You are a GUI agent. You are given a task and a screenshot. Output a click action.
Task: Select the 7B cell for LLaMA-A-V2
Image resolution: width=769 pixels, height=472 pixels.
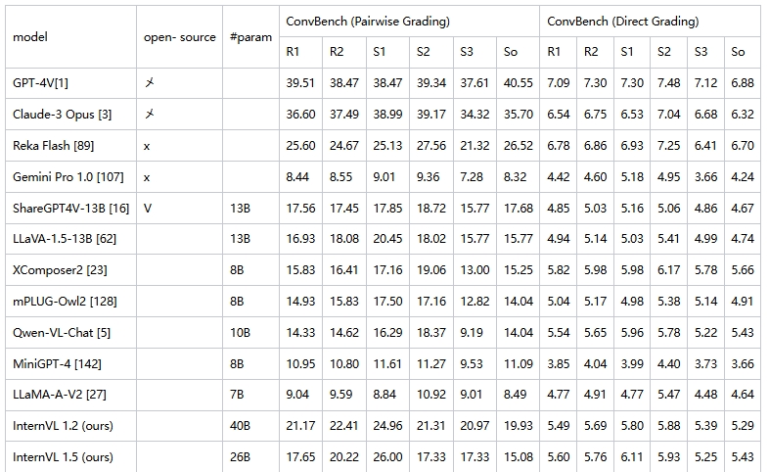(x=237, y=395)
